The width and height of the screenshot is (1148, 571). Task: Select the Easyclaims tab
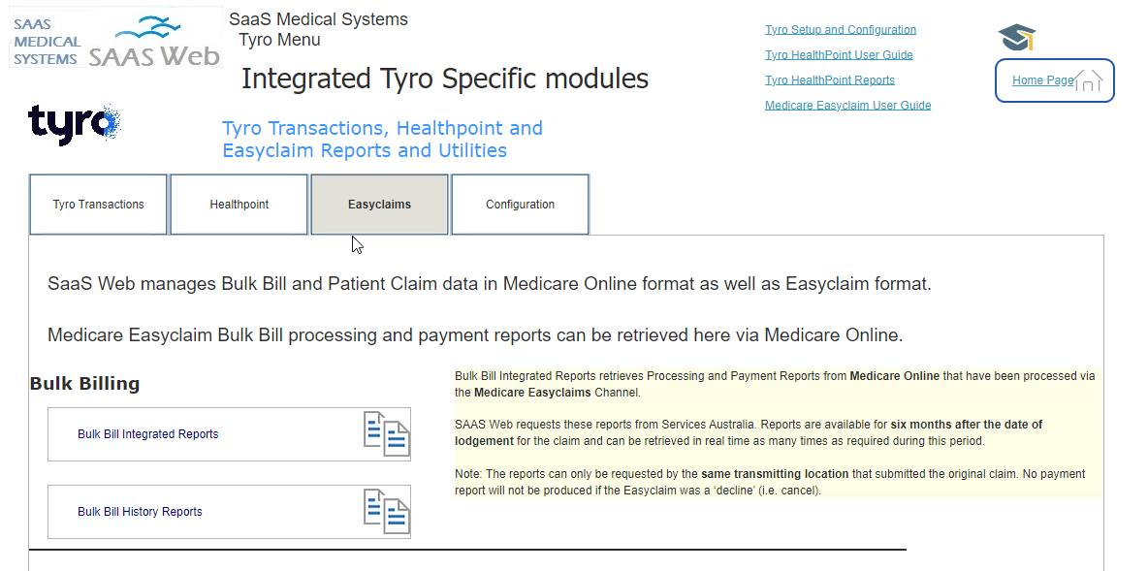(x=379, y=205)
